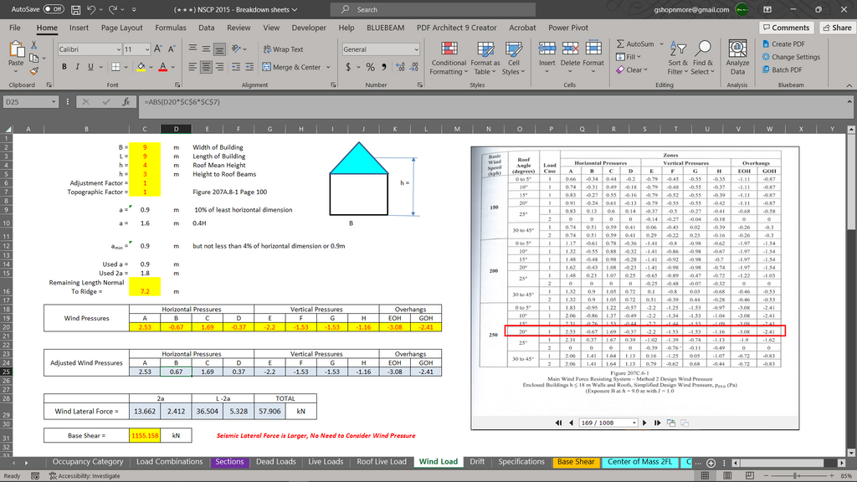Open the Page Layout tab
Image resolution: width=857 pixels, height=482 pixels.
pyautogui.click(x=122, y=28)
